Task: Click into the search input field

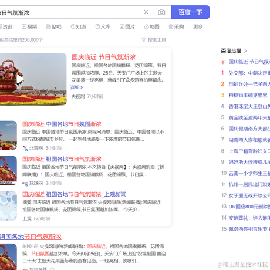Action: point(70,12)
